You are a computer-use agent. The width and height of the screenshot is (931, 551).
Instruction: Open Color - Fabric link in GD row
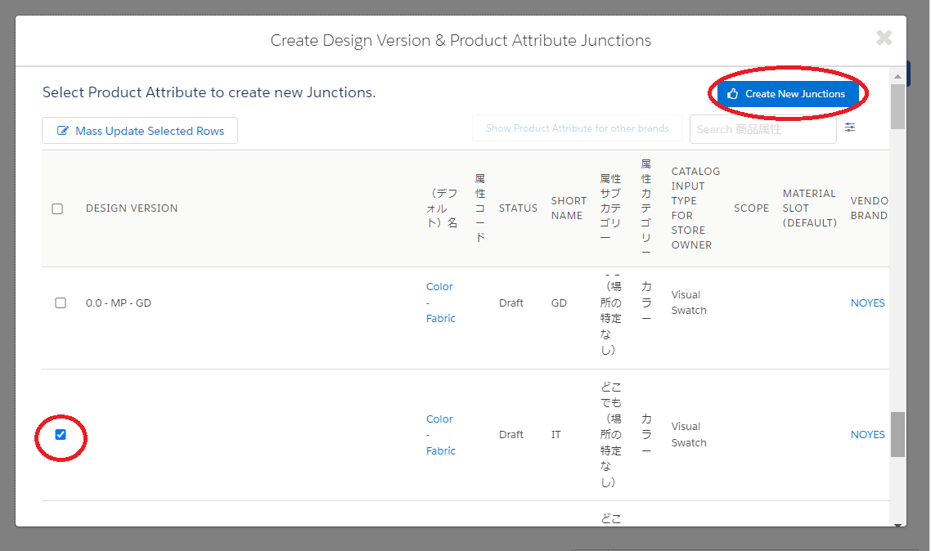441,302
